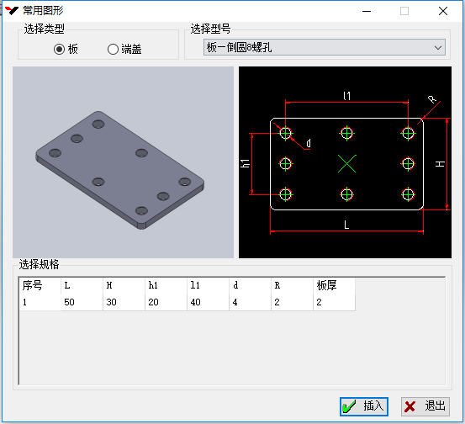The height and width of the screenshot is (424, 465).
Task: Click the top-left bolt hole in the 2D drawing
Action: [x=286, y=133]
